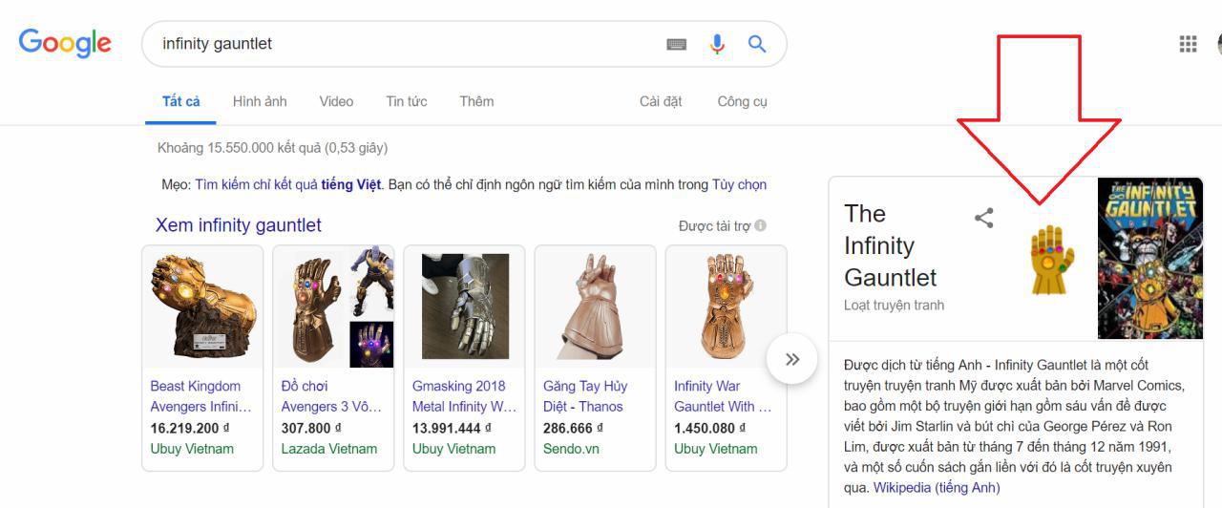Viewport: 1222px width, 508px height.
Task: Click price 286.666 ₫
Action: [x=573, y=428]
